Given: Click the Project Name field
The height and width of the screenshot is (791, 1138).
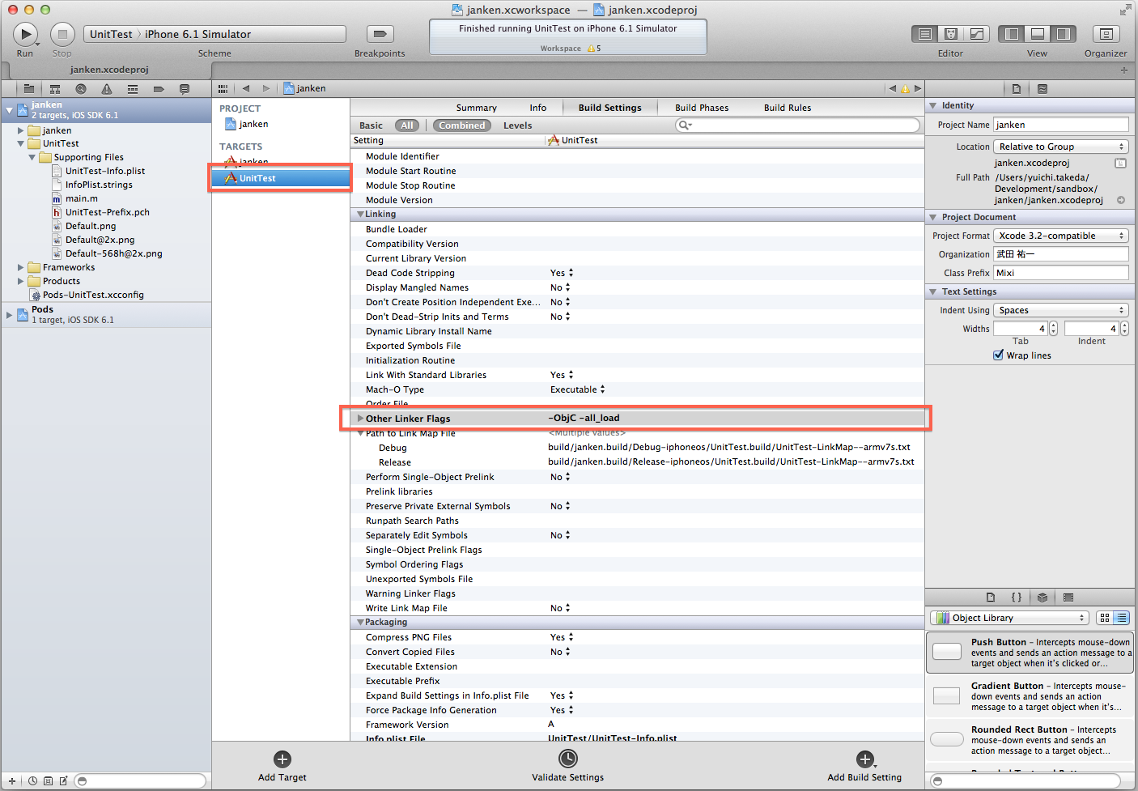Looking at the screenshot, I should (x=1061, y=125).
